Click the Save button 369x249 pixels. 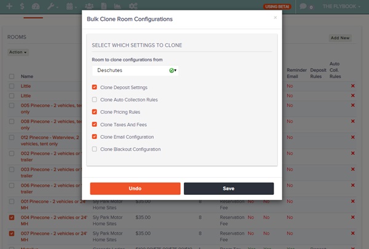click(x=229, y=189)
